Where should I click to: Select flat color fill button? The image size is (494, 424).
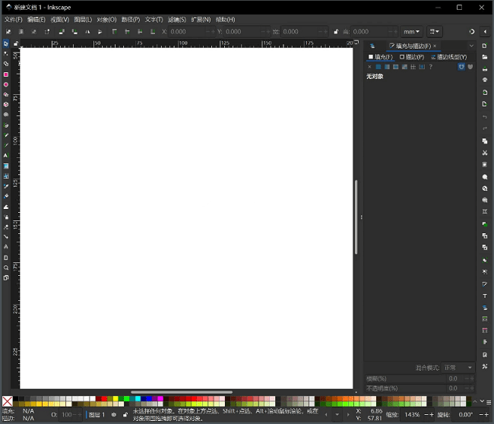pos(378,67)
